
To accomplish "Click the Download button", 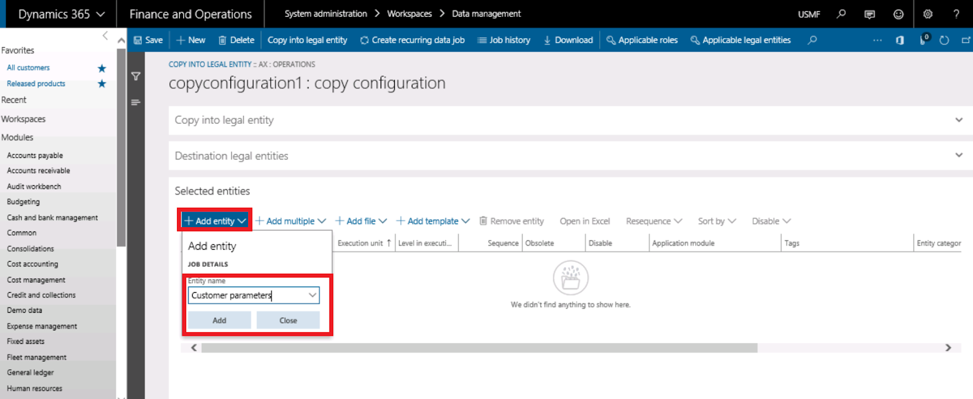I will point(569,40).
